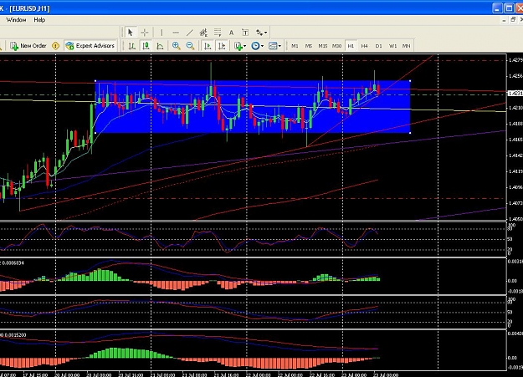523x377 pixels.
Task: Toggle the Expert Advisors button
Action: coord(90,46)
